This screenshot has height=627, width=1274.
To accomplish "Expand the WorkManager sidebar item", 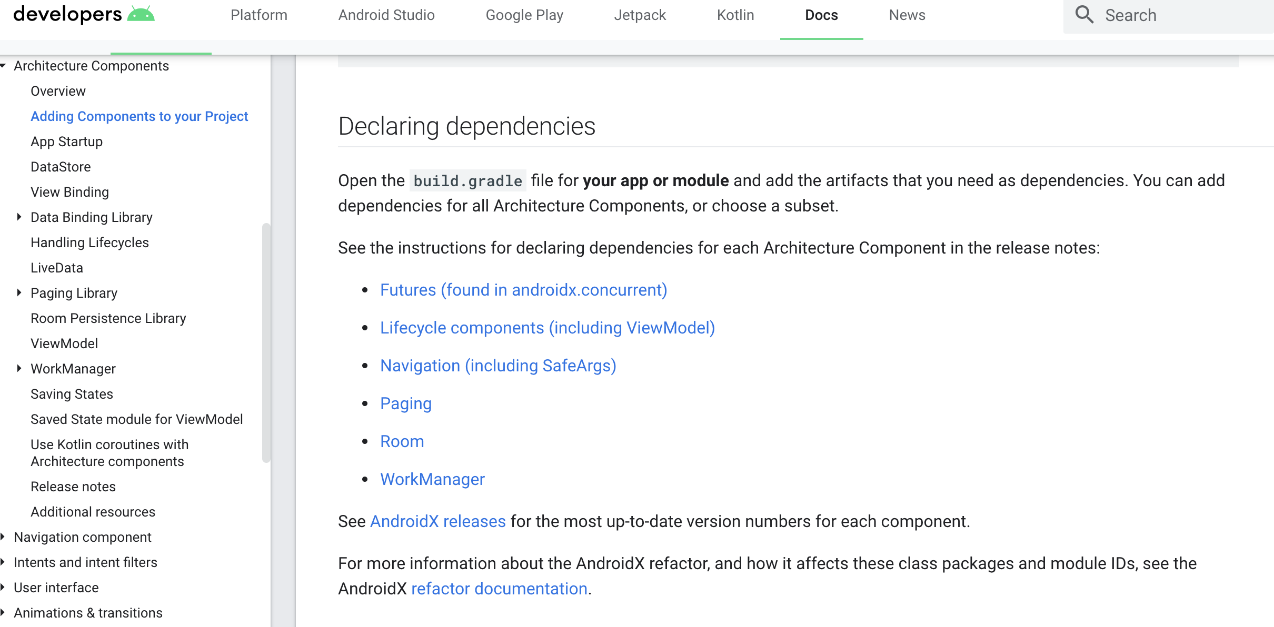I will [x=19, y=369].
